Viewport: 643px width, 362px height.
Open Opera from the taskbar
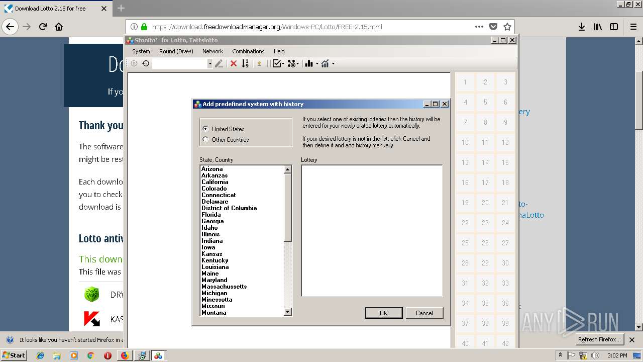(108, 355)
